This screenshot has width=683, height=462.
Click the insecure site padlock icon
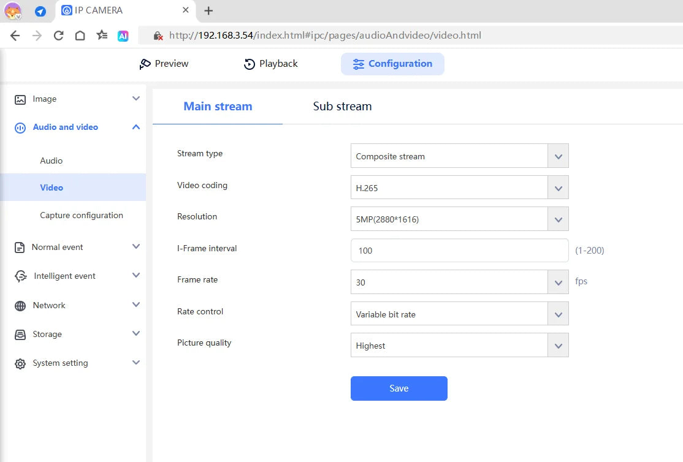pos(158,36)
